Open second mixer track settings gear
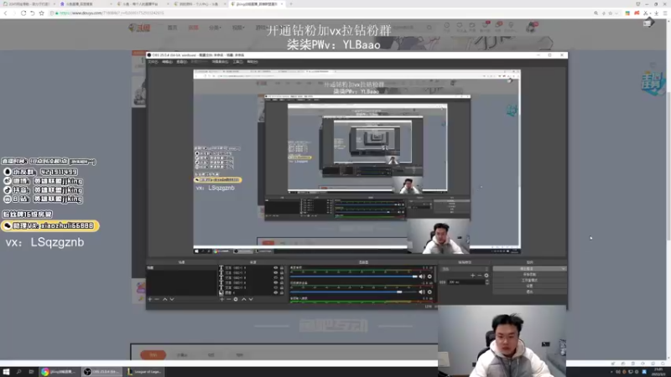 pyautogui.click(x=429, y=292)
